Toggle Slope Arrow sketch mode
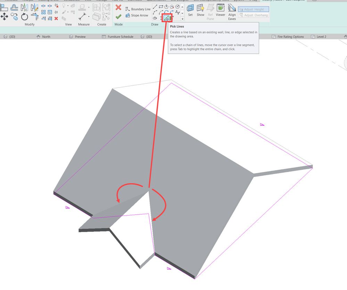Image resolution: width=347 pixels, height=290 pixels. (x=137, y=15)
